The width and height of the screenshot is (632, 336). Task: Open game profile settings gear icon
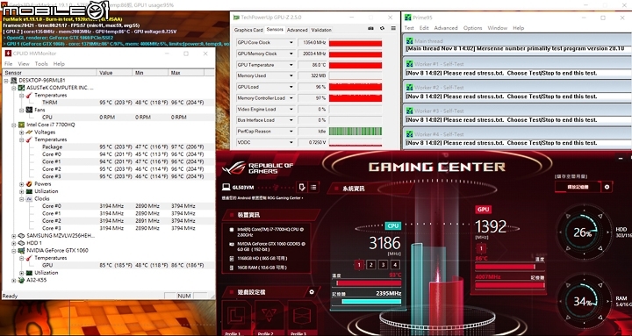click(311, 292)
